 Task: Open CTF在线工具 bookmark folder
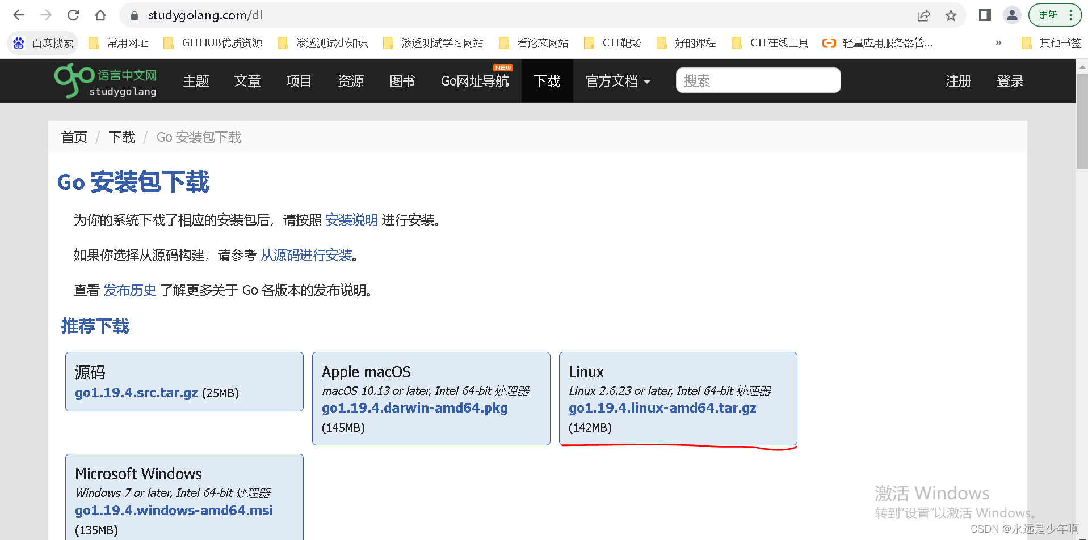(770, 43)
